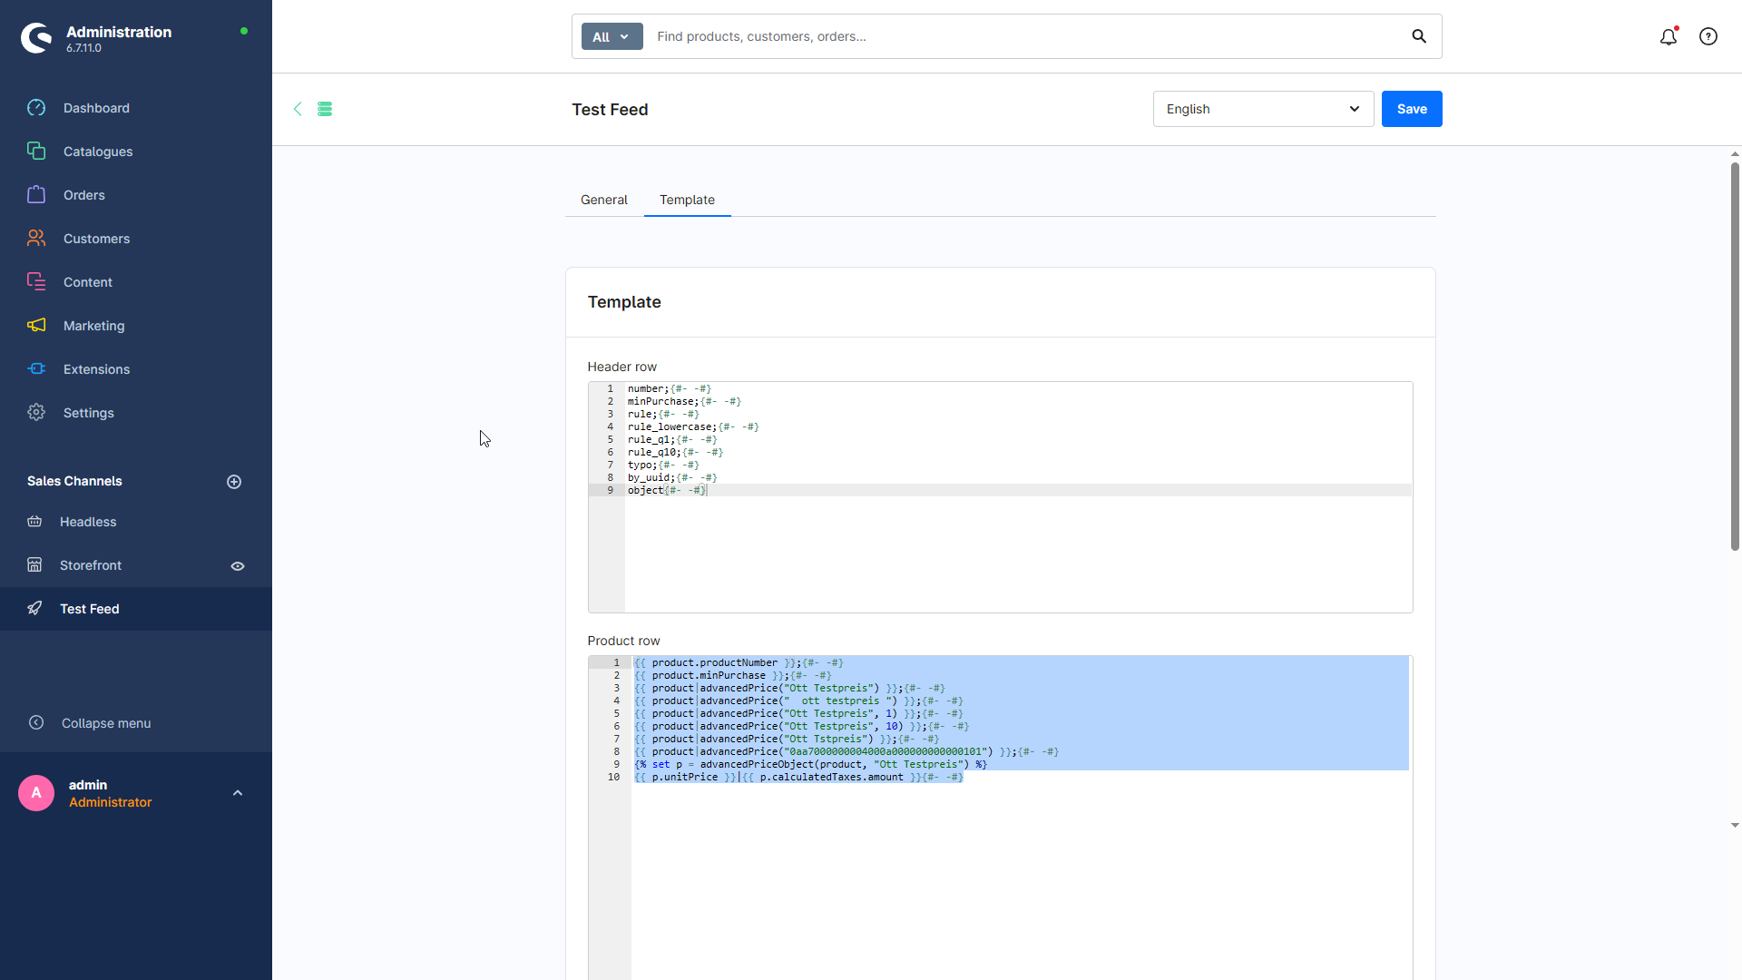Toggle the Storefront eye visibility icon

pos(238,566)
